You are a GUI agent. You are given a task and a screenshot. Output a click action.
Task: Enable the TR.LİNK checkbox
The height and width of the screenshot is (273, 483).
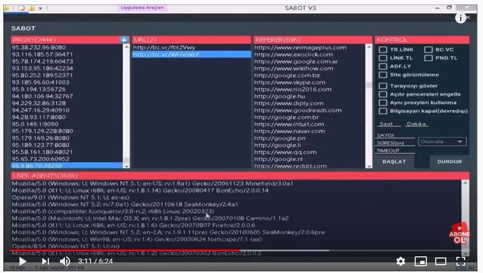tap(383, 49)
